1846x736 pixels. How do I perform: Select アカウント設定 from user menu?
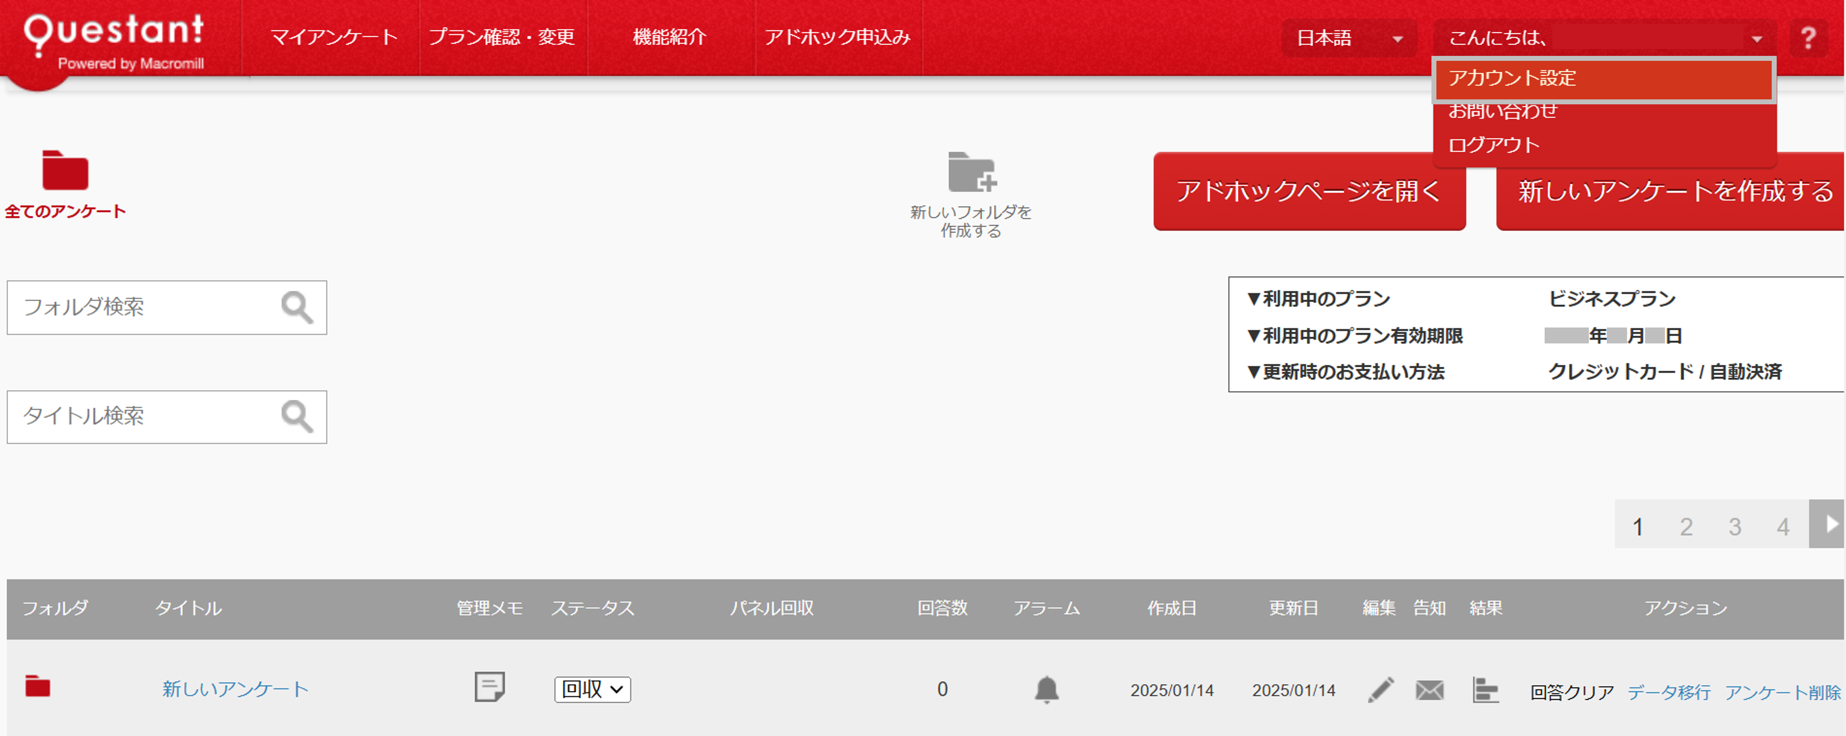(1604, 79)
